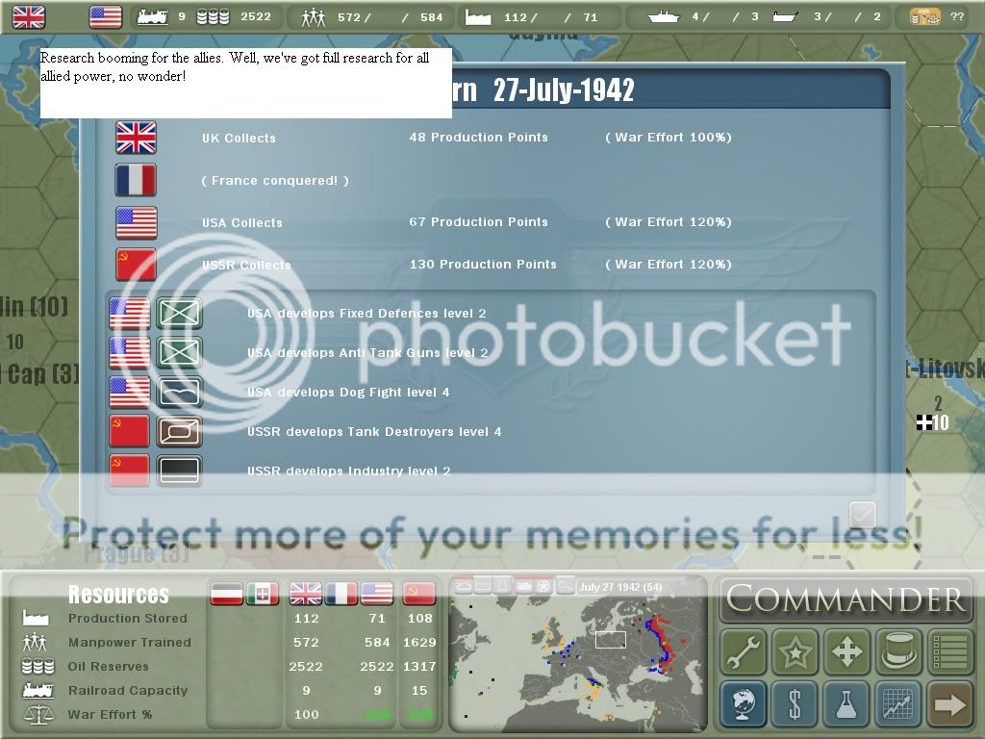Switch to the globe map view
Screen dimensions: 985x739
pyautogui.click(x=744, y=704)
